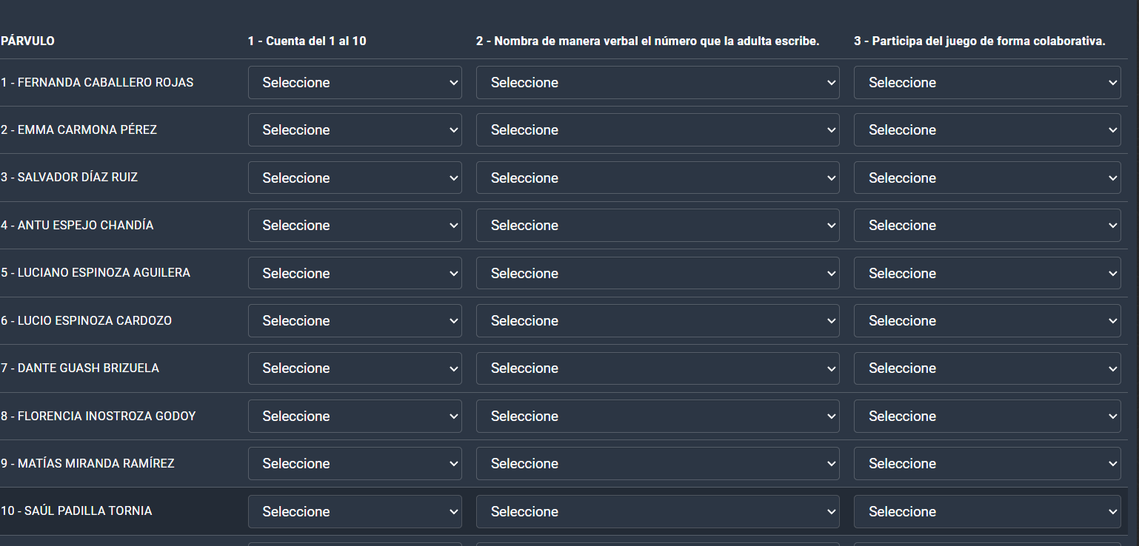Image resolution: width=1139 pixels, height=546 pixels.
Task: Click the '1 - Cuenta del 1 al 10' header
Action: (x=307, y=41)
